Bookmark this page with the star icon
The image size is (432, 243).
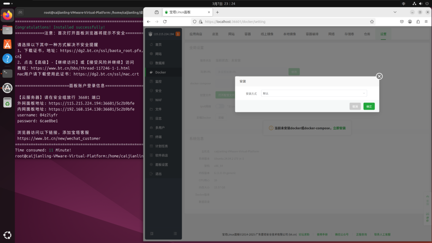372,22
